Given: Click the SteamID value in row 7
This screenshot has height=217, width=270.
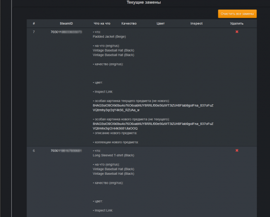Looking at the screenshot, I should click(66, 32).
